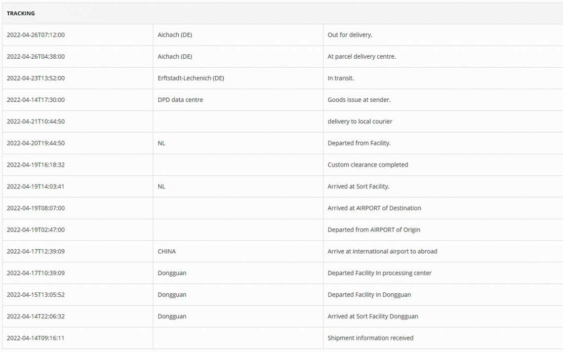Select the 'Out for delivery.' status text
Viewport: 563px width, 352px height.
pos(350,35)
